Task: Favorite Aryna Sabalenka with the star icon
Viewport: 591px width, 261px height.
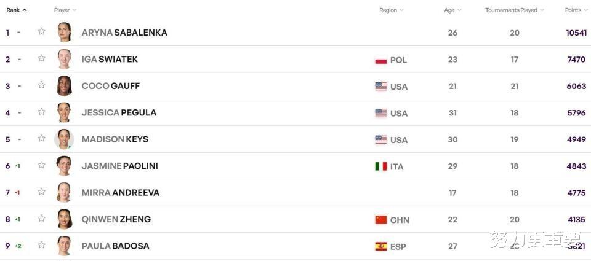Action: (x=41, y=31)
